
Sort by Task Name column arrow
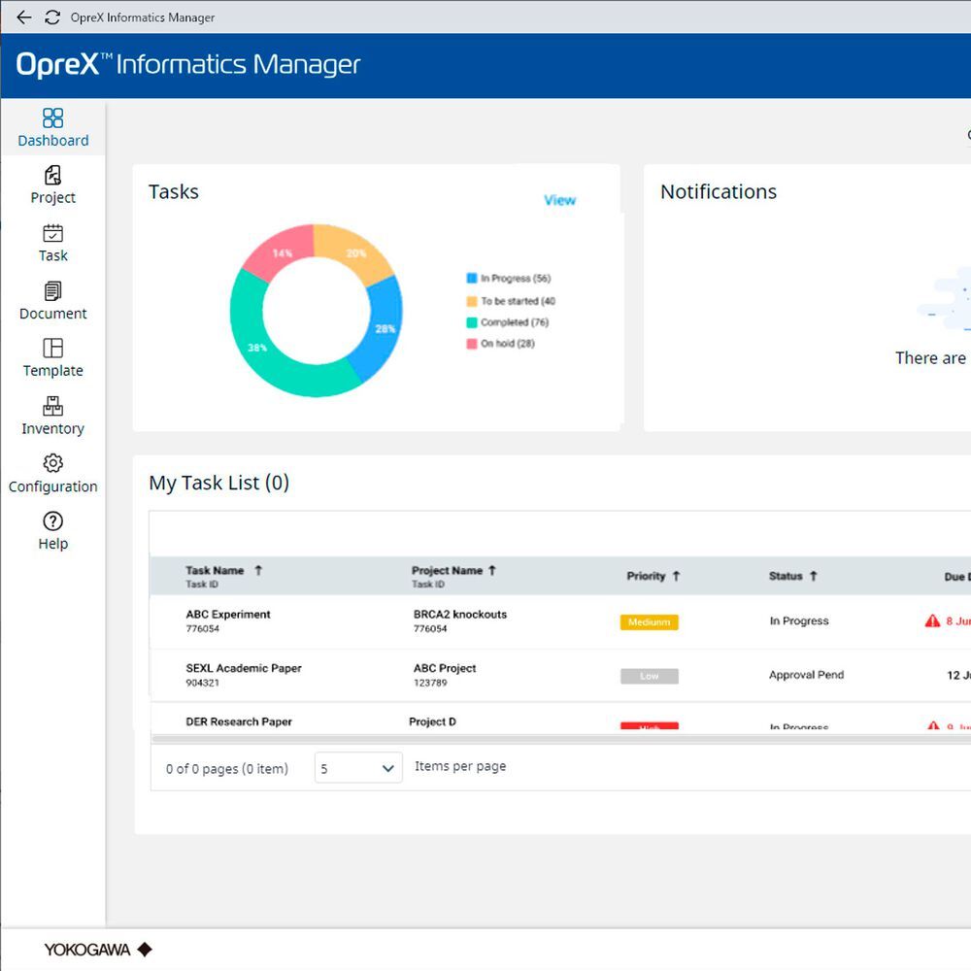click(x=258, y=570)
